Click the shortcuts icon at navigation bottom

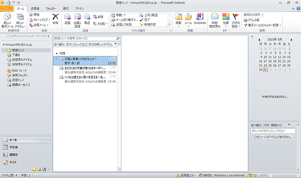44,169
